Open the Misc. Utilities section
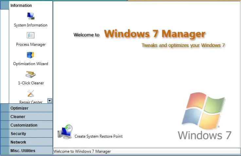241x156 pixels. click(x=27, y=150)
